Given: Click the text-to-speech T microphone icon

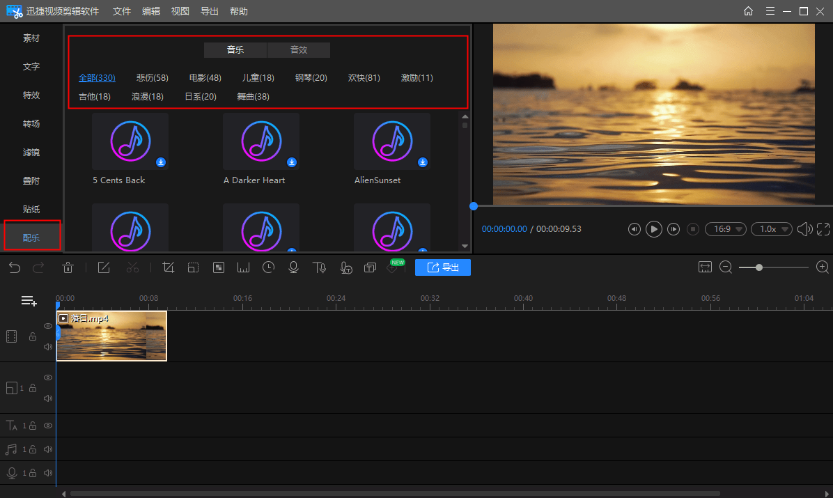Looking at the screenshot, I should click(x=319, y=267).
